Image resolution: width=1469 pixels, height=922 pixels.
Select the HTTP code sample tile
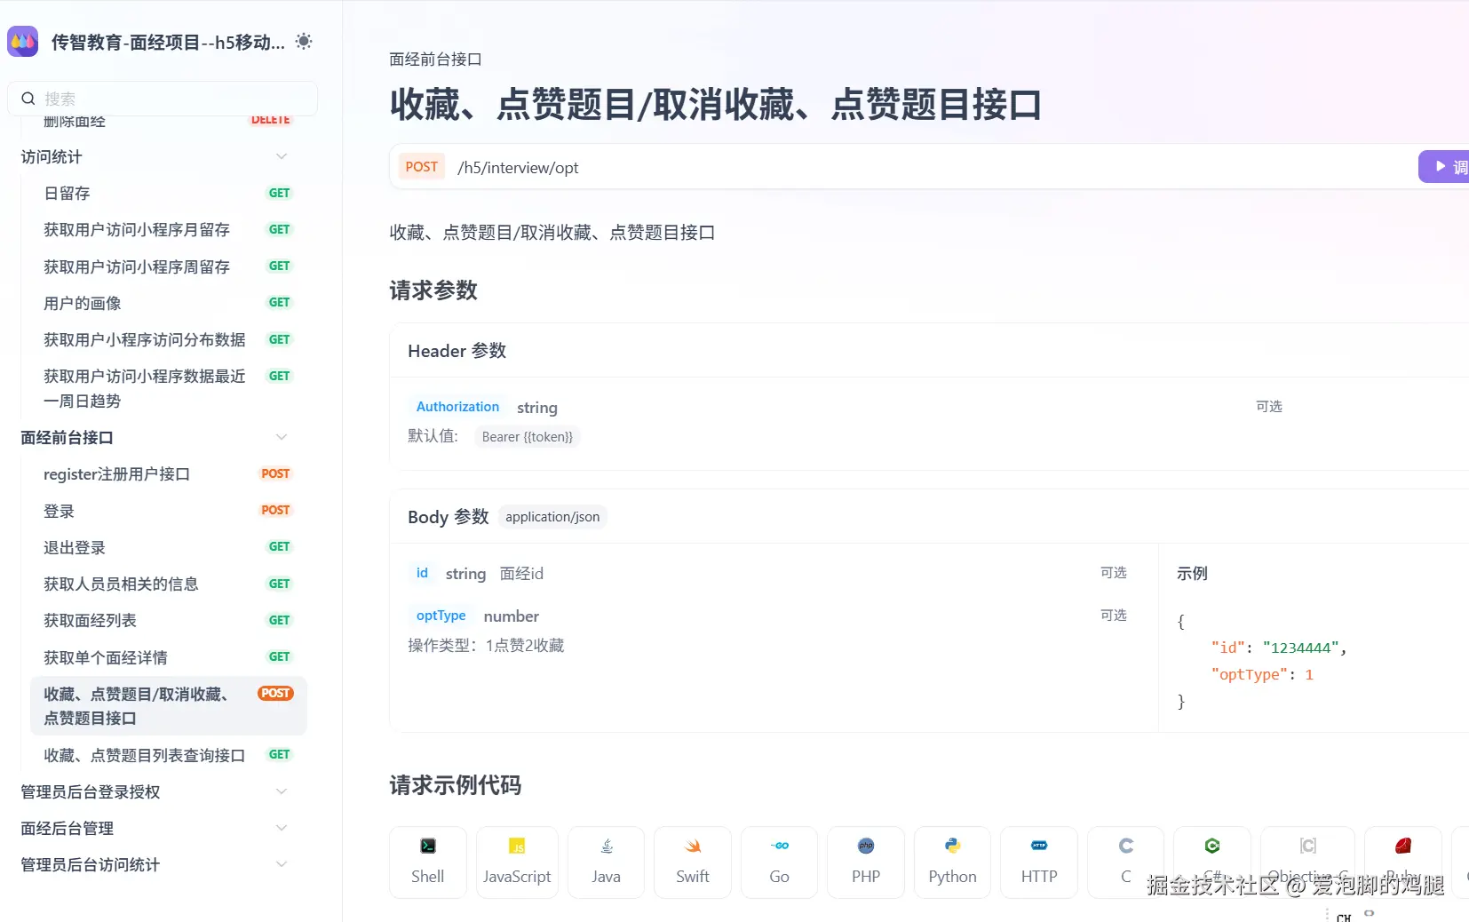click(x=1039, y=862)
